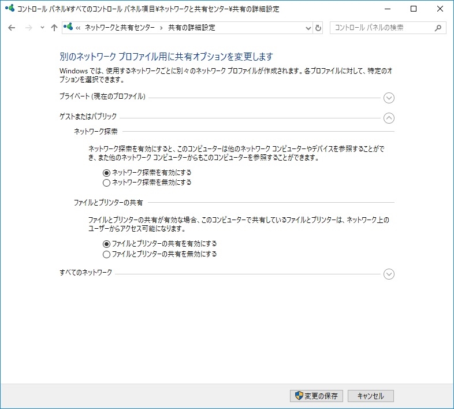Viewport: 454px width, 409px height.
Task: Open ネットワークと共有センター breadcrumb
Action: tap(120, 28)
